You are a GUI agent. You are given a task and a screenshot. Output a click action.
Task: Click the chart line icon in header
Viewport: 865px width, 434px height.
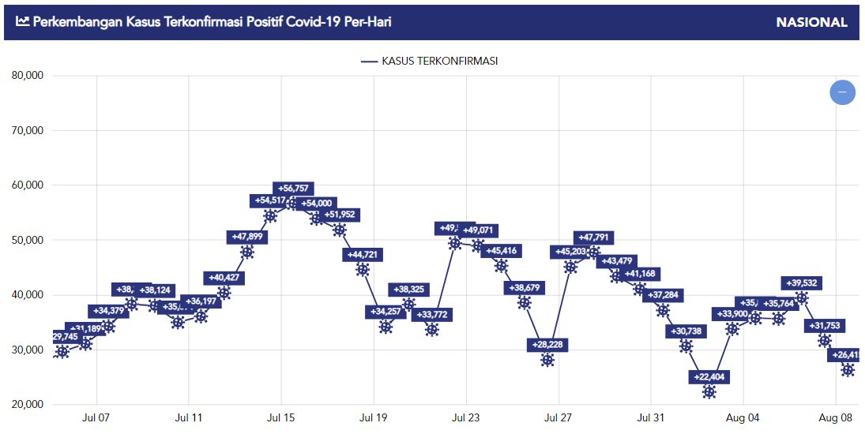click(x=22, y=21)
